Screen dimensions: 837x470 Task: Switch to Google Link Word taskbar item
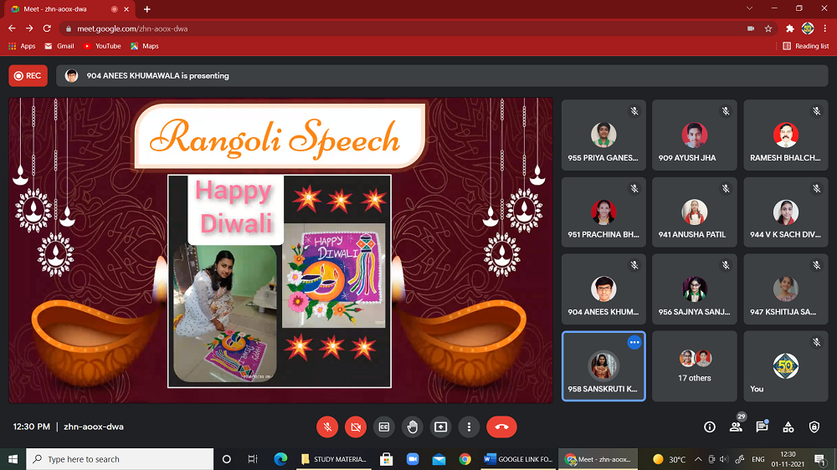tap(517, 459)
